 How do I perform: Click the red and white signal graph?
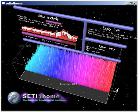(50, 34)
